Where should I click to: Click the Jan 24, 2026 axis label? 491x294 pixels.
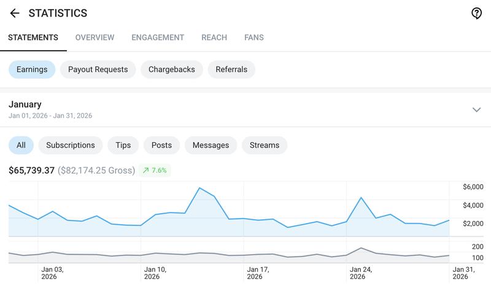[361, 273]
